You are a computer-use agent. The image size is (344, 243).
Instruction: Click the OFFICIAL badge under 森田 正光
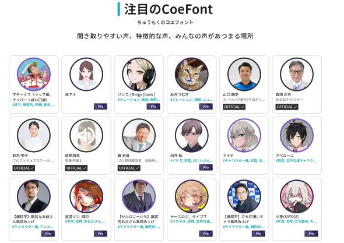click(287, 107)
